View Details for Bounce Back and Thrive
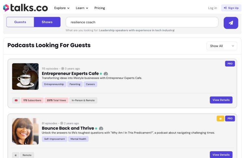 click(221, 154)
